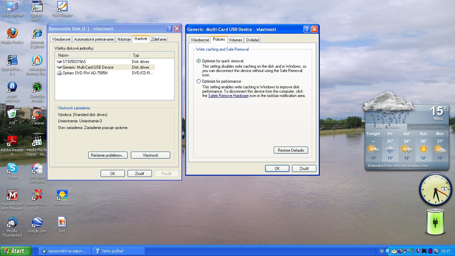455x256 pixels.
Task: Open the CCleaner desktop shortcut
Action: pos(37,115)
